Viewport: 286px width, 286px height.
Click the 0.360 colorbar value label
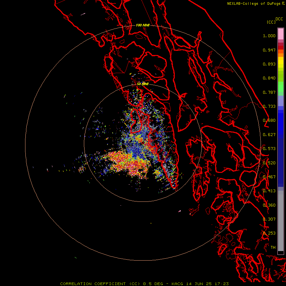click(x=269, y=205)
